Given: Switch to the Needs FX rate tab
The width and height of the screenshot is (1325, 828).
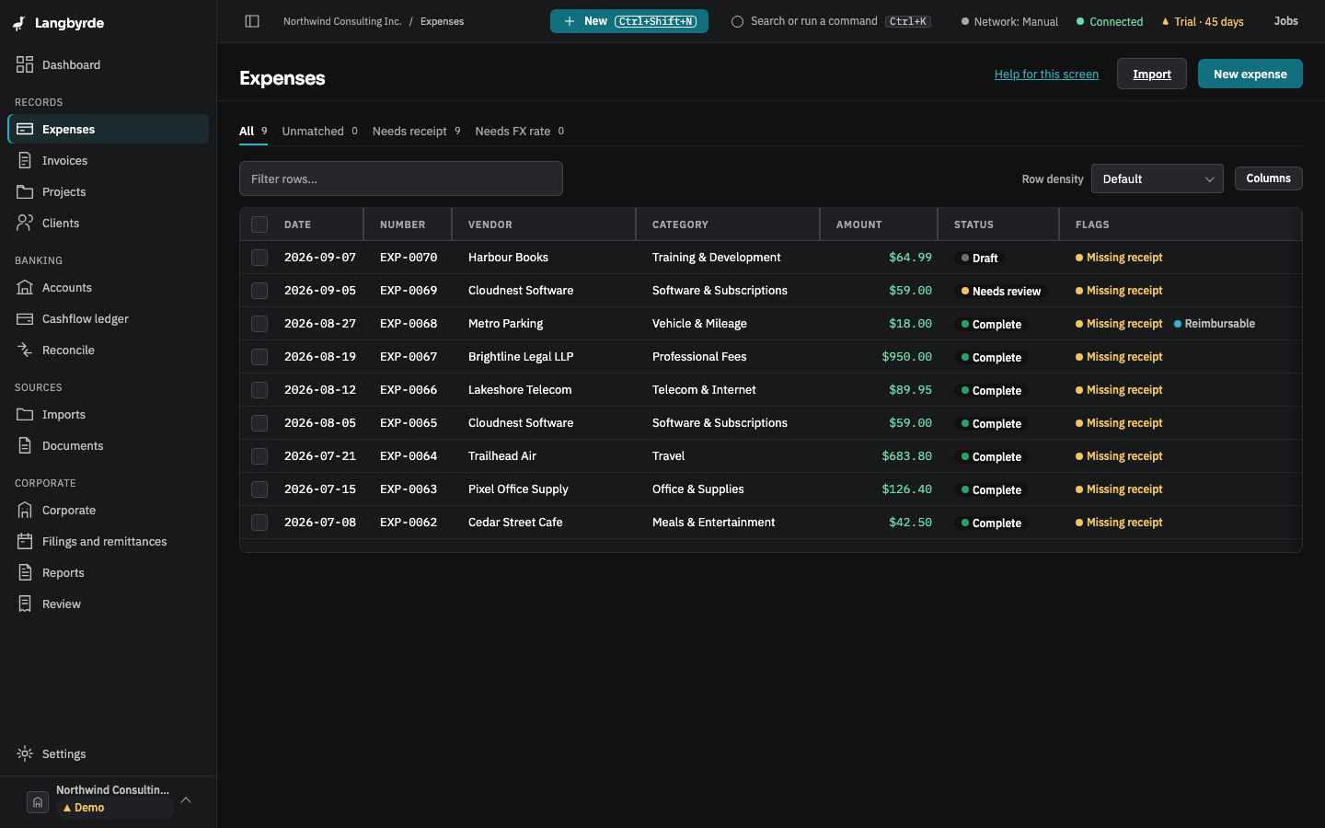Looking at the screenshot, I should click(519, 132).
